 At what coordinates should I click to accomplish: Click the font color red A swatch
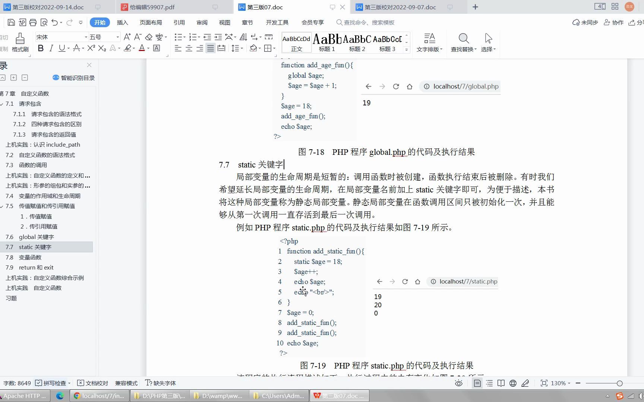point(142,48)
